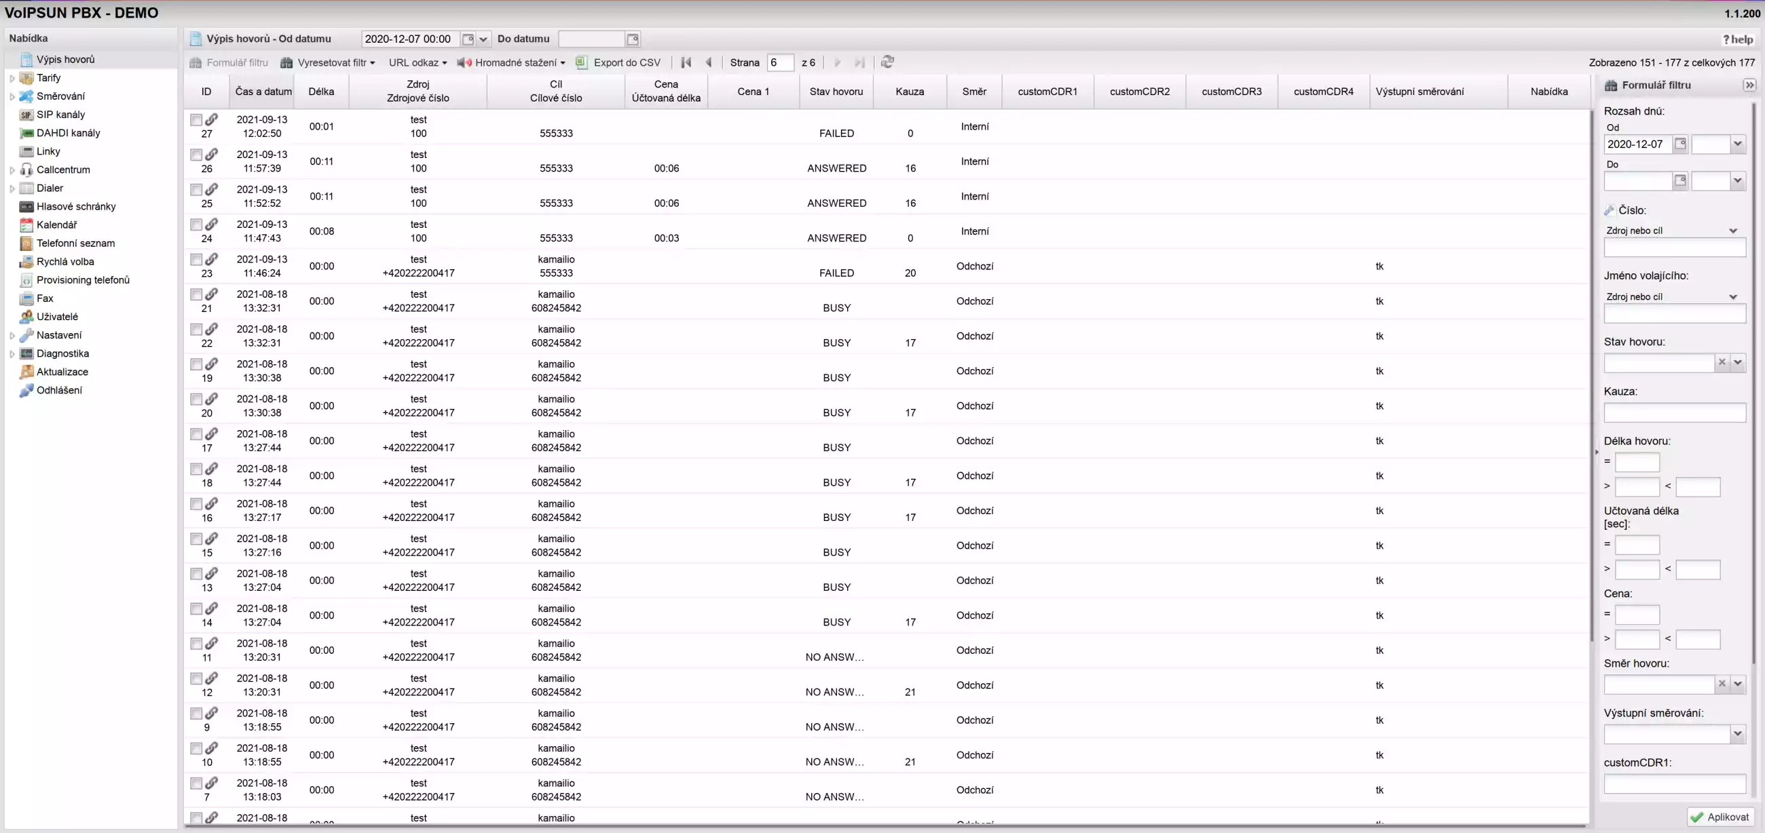This screenshot has height=833, width=1765.
Task: Select checkbox for call ID 27
Action: point(196,120)
